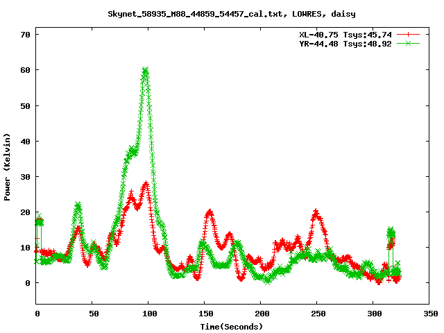Click the y-axis tick label 10
Image resolution: width=444 pixels, height=333 pixels.
25,248
